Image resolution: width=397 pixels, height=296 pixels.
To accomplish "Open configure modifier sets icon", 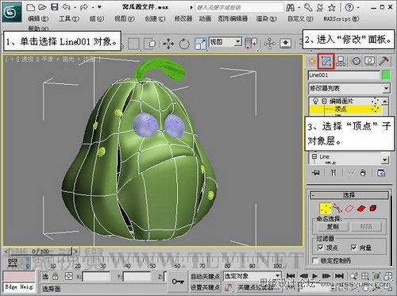I will coord(381,173).
